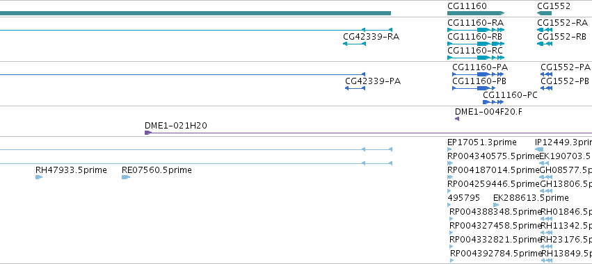The width and height of the screenshot is (592, 264).
Task: Select the CG42339-PA protein glyph
Action: pyautogui.click(x=355, y=88)
